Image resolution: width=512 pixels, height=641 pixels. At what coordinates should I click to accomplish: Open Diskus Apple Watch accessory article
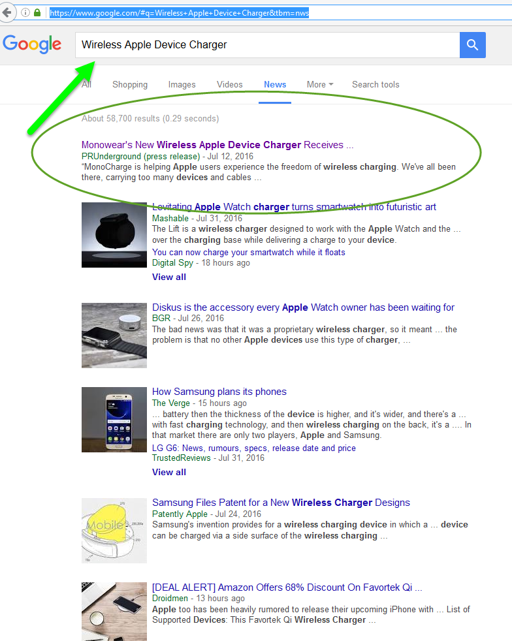(x=303, y=307)
